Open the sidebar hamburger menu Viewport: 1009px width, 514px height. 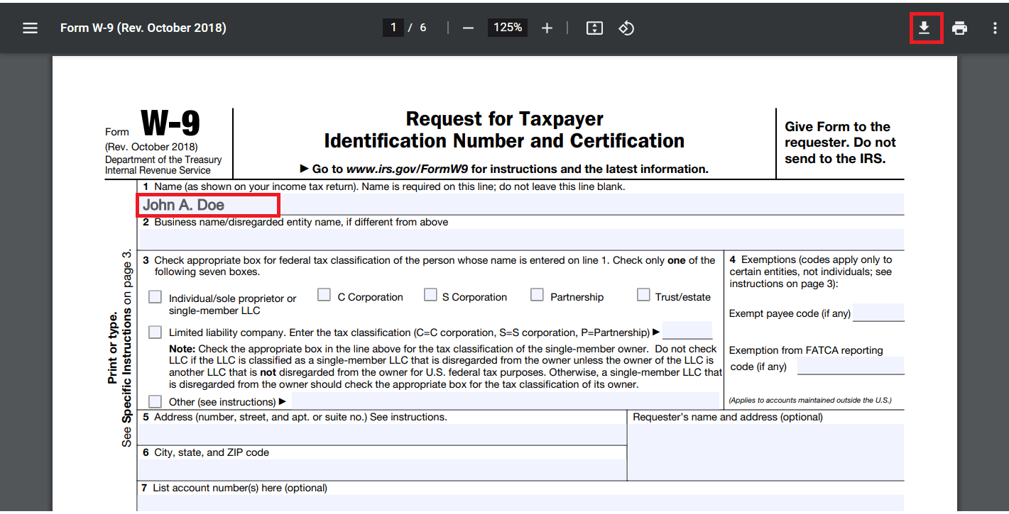(30, 28)
